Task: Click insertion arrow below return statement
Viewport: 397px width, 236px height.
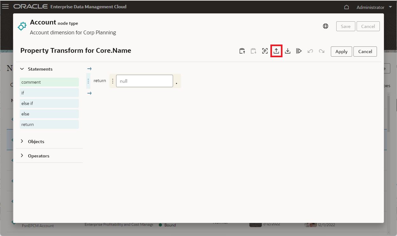Action: pos(89,93)
